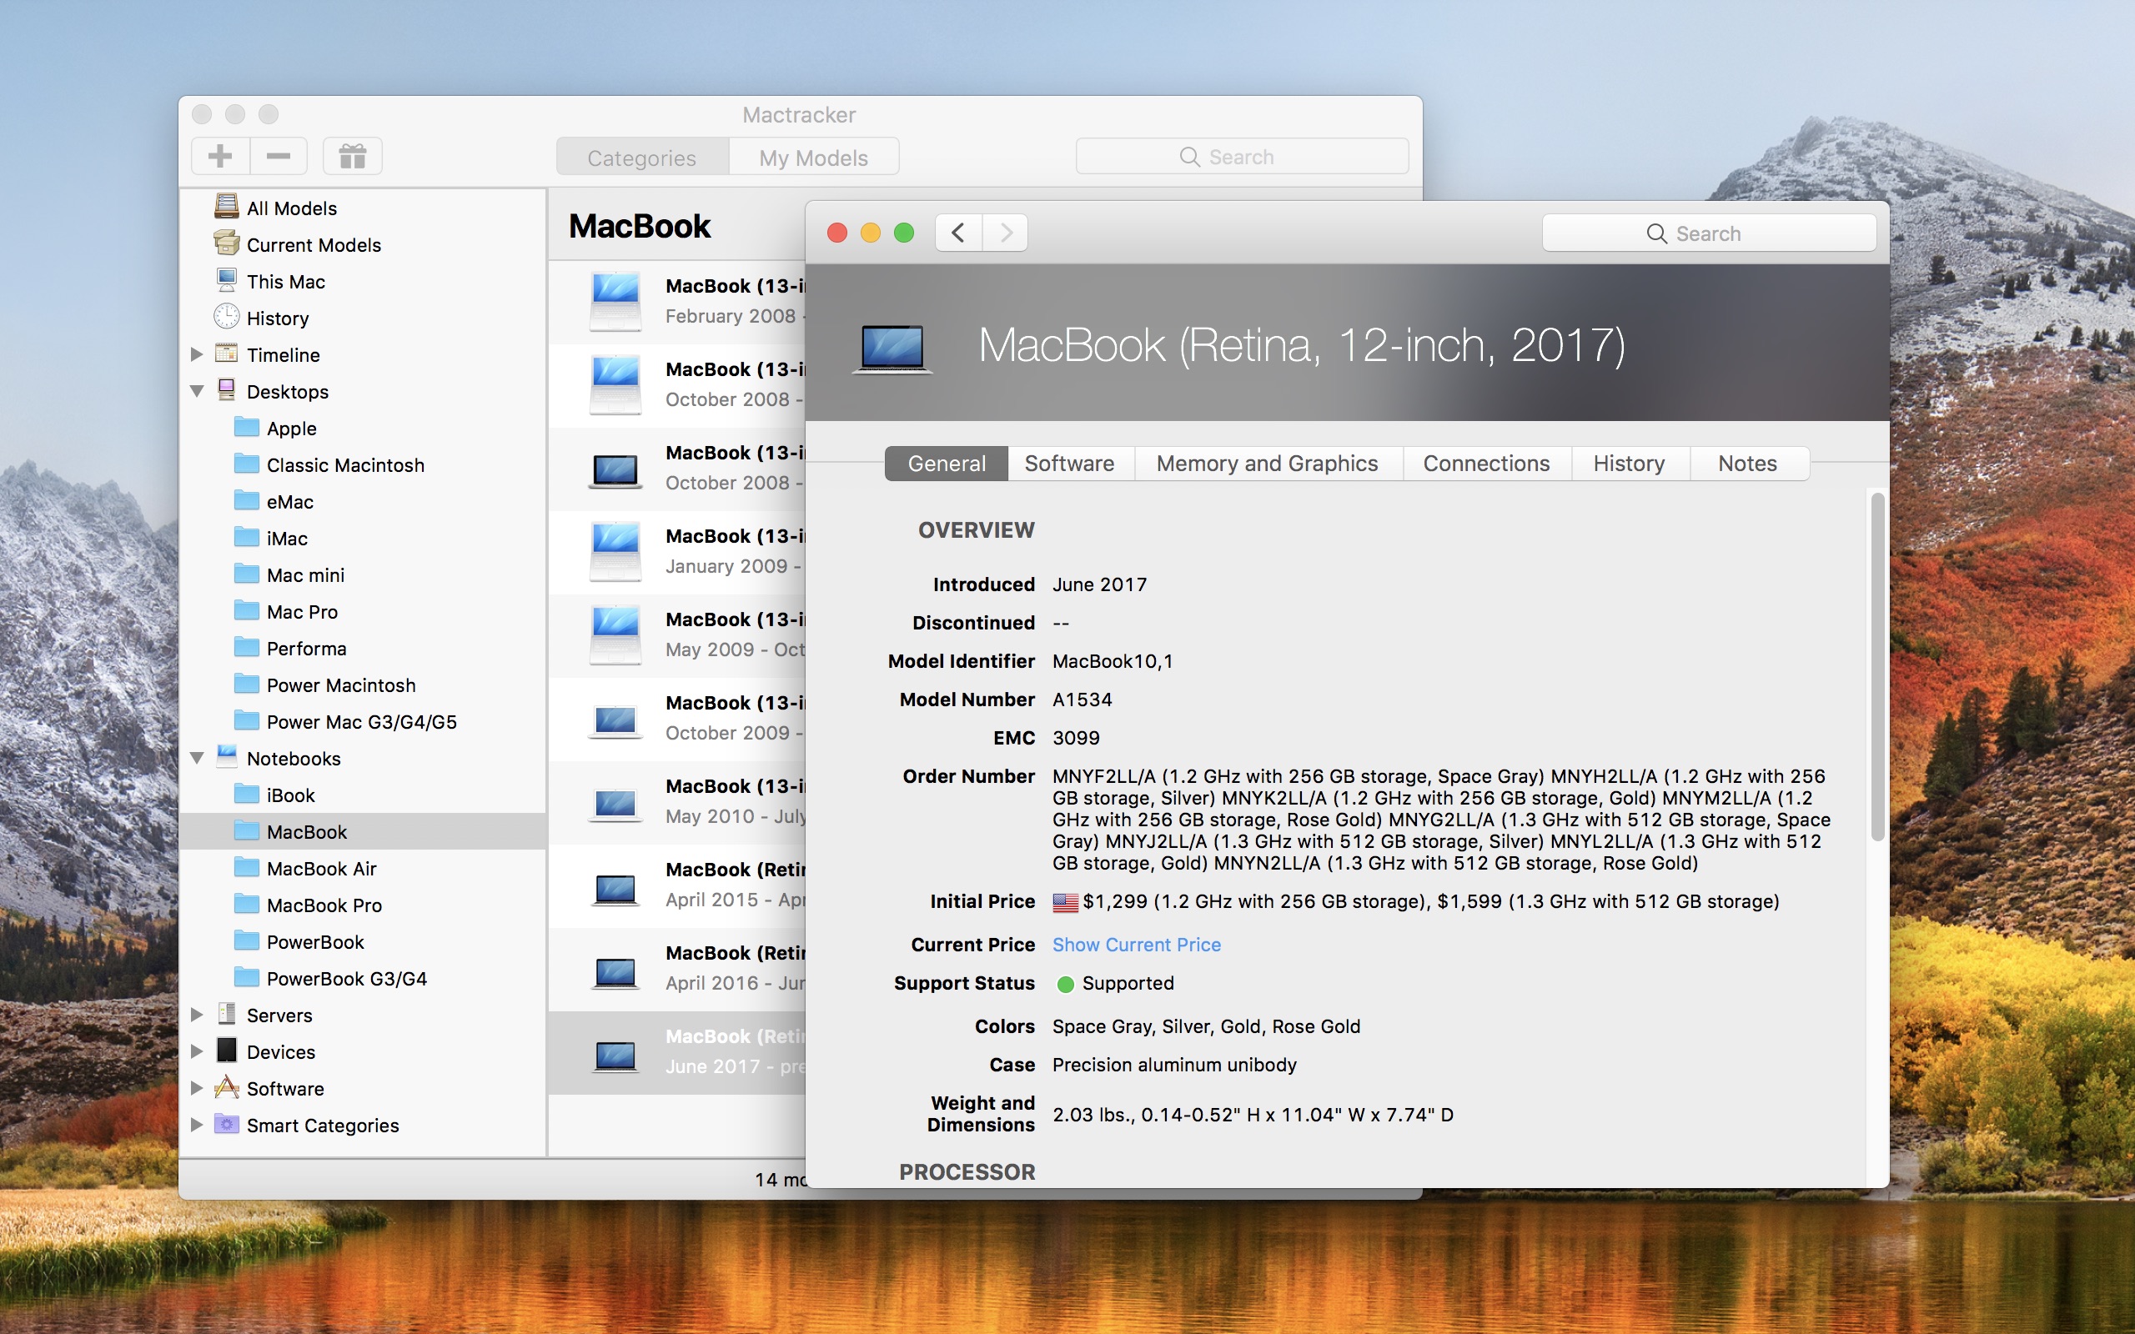
Task: Click the Search field in detail window
Action: (1709, 233)
